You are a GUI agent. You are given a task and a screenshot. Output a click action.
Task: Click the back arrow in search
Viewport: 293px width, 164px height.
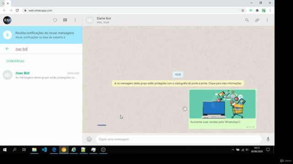click(7, 49)
